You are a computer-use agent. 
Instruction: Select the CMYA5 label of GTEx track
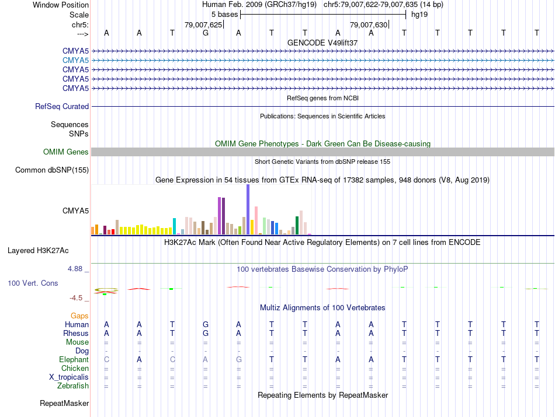(x=75, y=211)
